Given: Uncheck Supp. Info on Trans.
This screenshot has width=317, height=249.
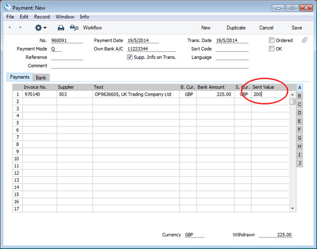Looking at the screenshot, I should [130, 57].
